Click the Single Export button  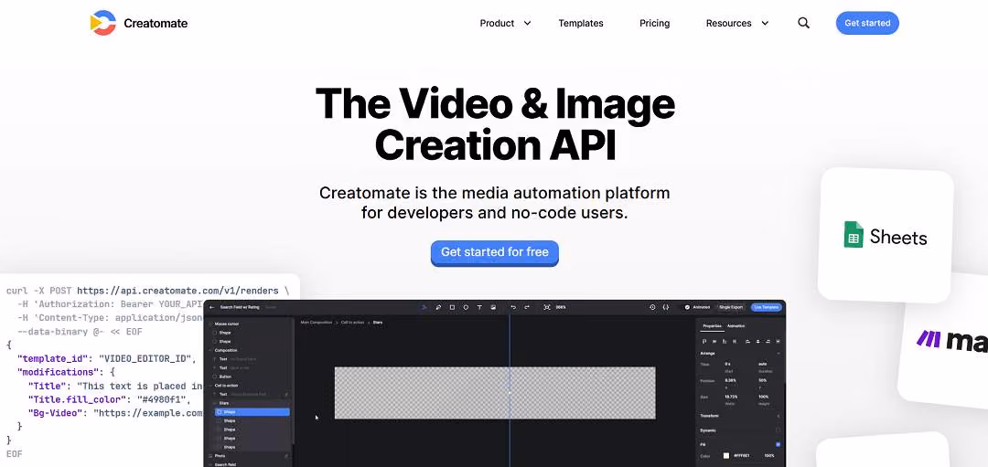(731, 307)
